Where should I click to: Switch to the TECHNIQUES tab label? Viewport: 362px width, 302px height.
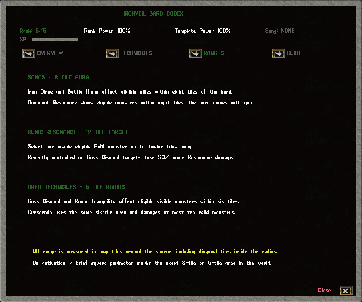click(136, 53)
